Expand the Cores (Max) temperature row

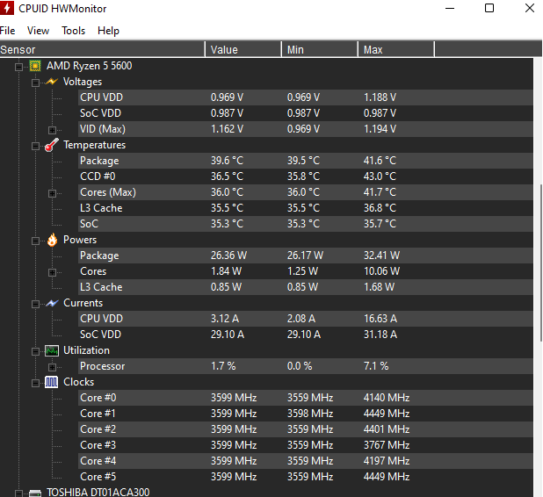[x=52, y=193]
